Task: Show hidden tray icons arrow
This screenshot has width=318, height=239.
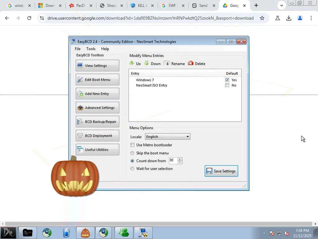Action: click(264, 233)
